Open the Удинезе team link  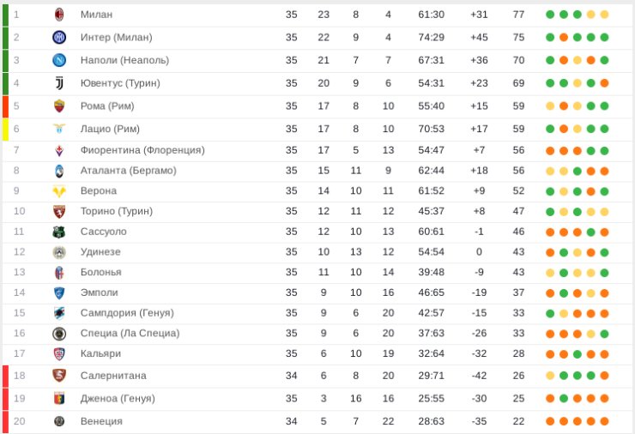(100, 252)
